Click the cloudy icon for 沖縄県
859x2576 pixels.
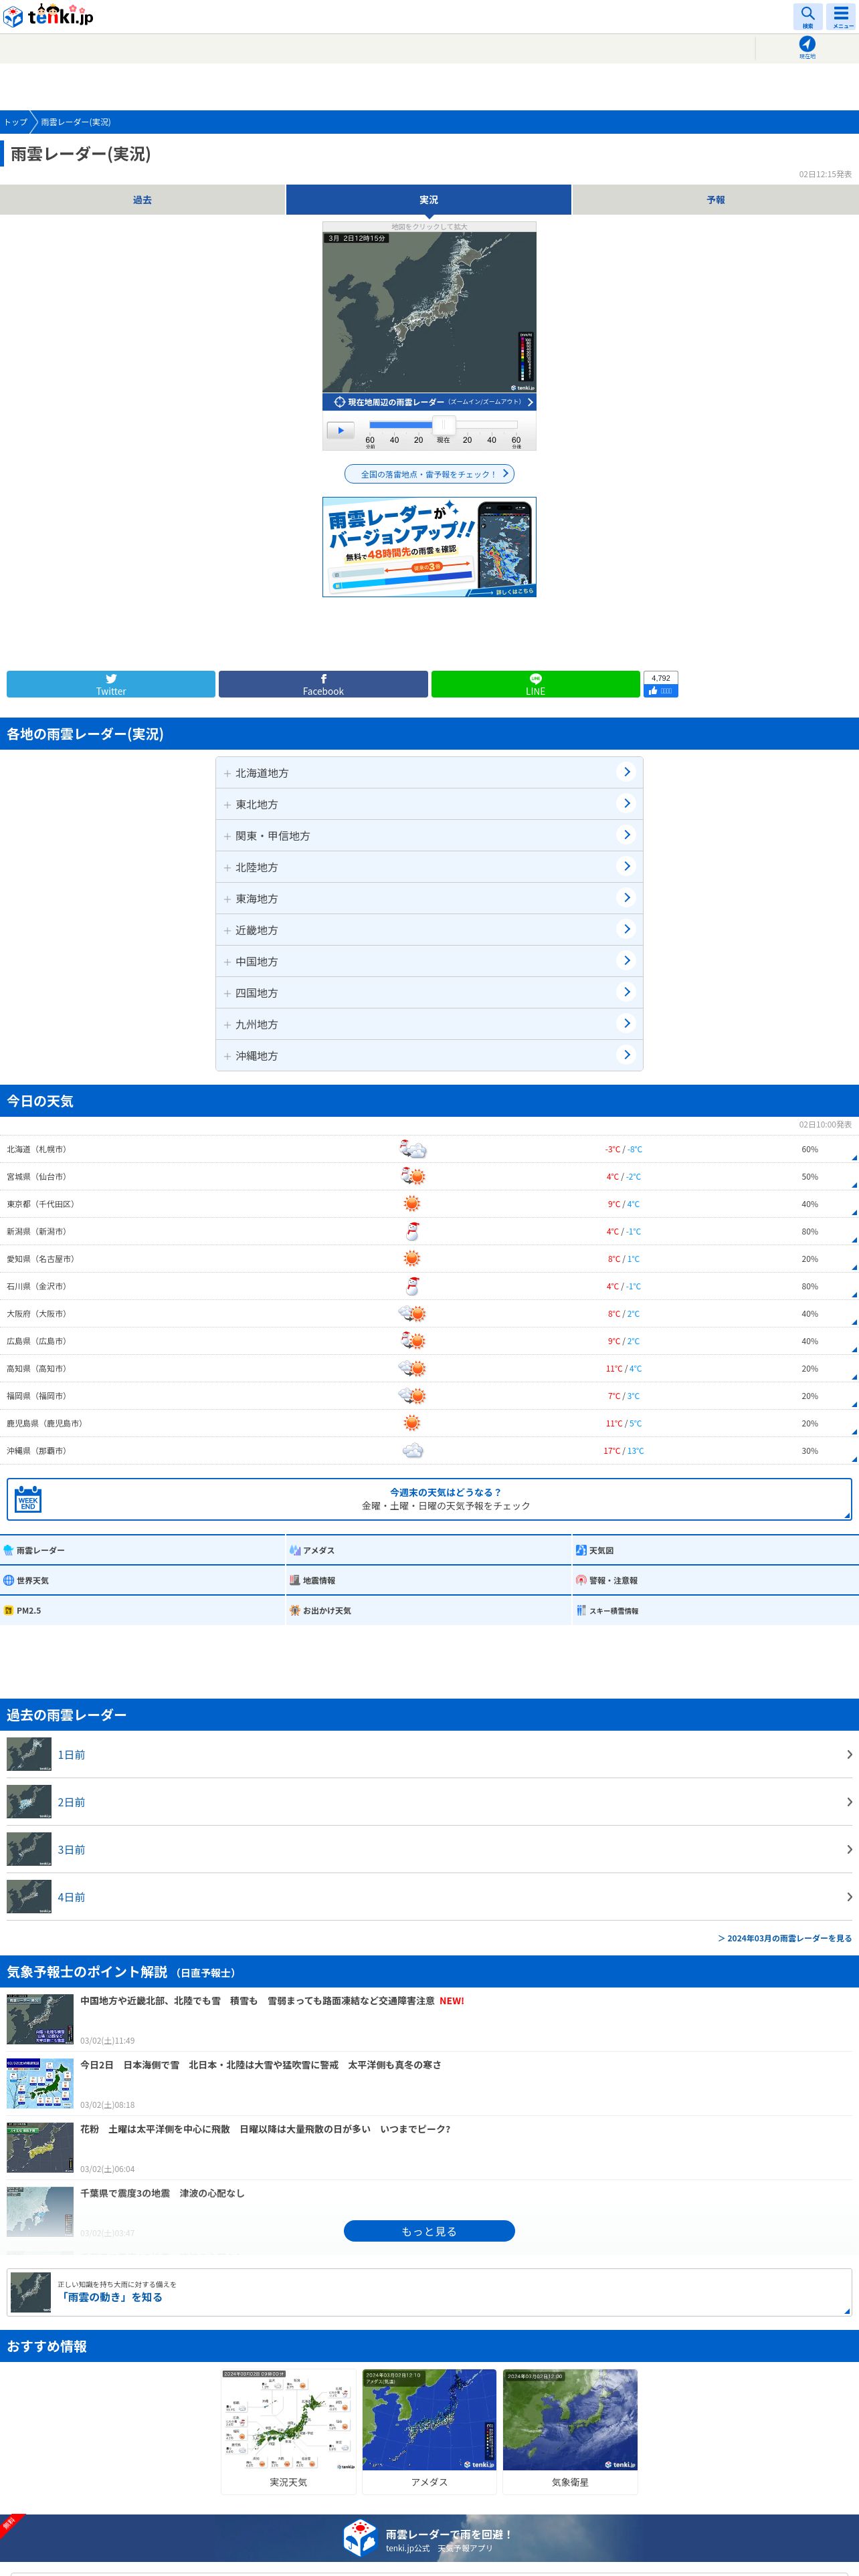(412, 1451)
